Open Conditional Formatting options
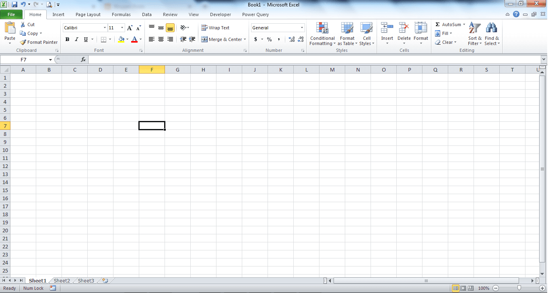 (x=322, y=34)
